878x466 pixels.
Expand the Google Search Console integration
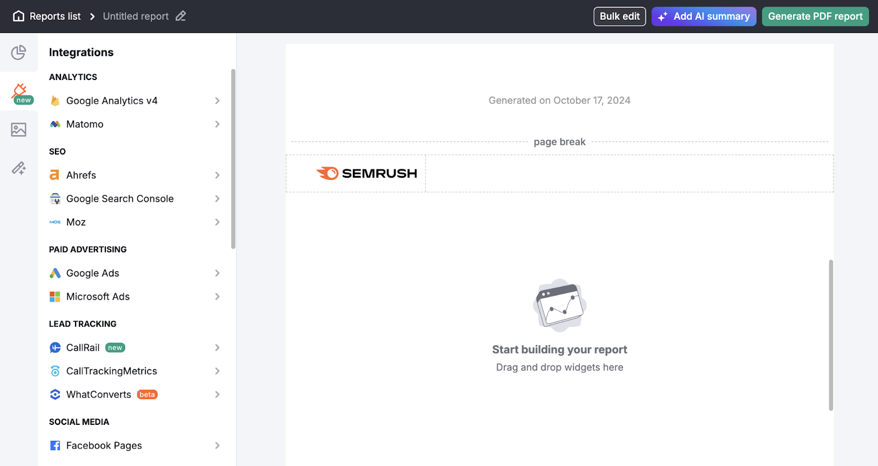tap(218, 198)
